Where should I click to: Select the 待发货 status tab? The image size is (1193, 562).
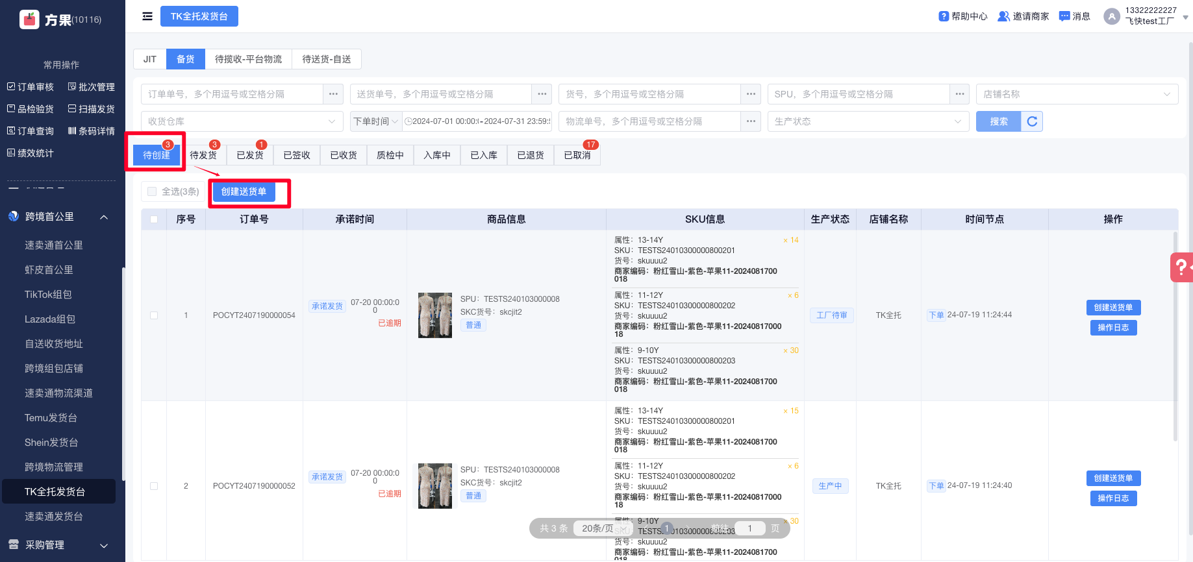point(203,155)
